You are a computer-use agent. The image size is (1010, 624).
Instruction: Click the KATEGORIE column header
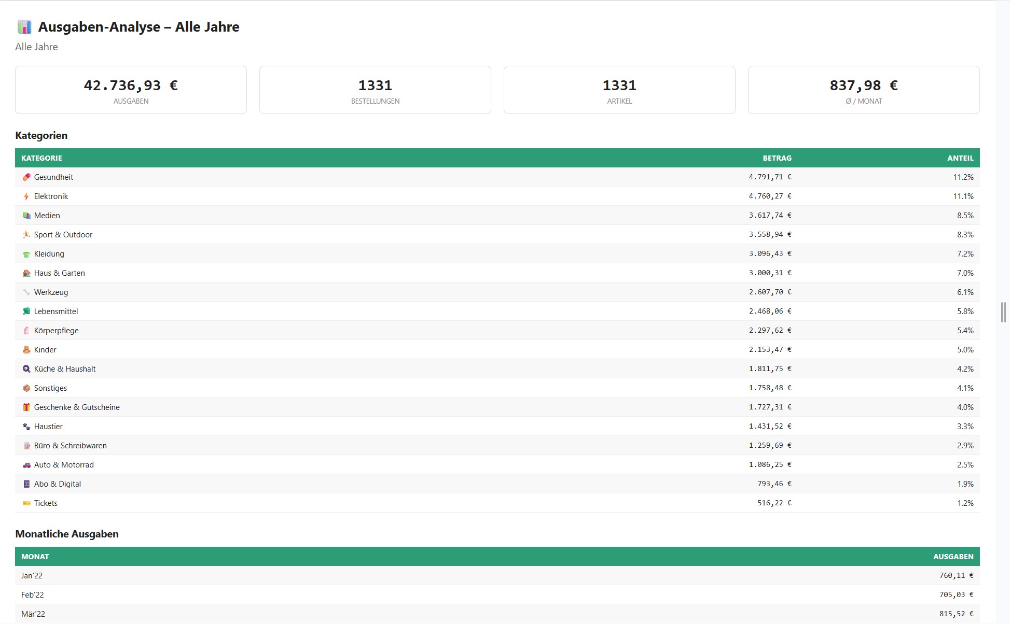tap(41, 158)
